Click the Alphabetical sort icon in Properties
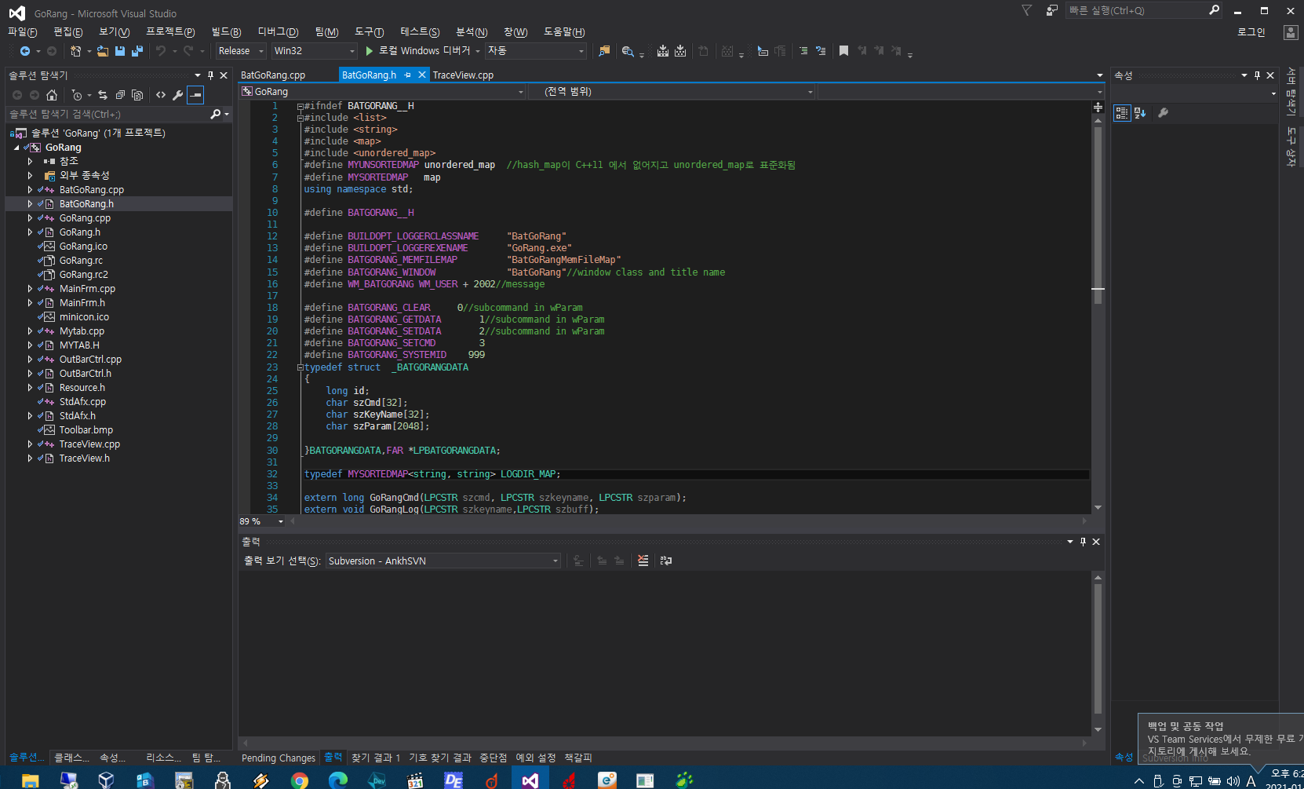Screen dimensions: 1304x789 point(1140,113)
